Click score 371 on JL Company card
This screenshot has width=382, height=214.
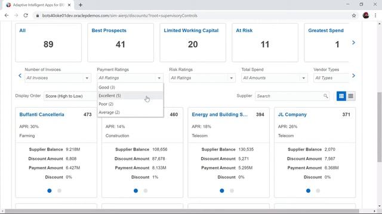(346, 115)
